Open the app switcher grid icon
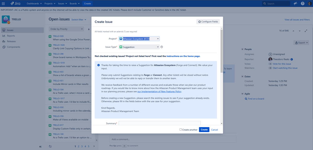This screenshot has height=150, width=313. coord(3,3)
